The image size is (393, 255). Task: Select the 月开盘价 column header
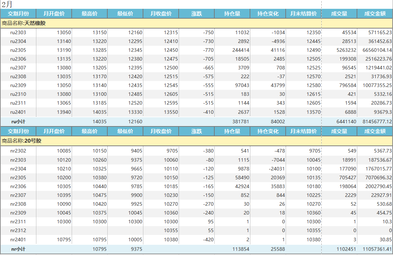(54, 13)
